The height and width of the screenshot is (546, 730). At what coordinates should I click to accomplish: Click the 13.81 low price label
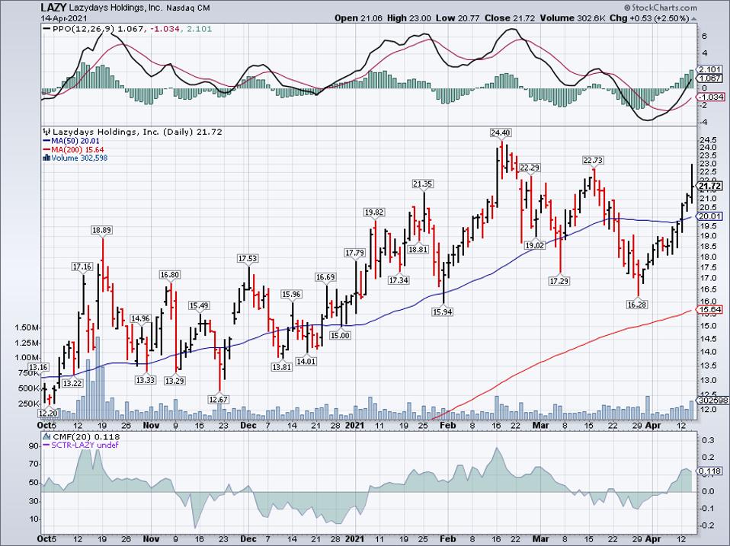click(281, 366)
